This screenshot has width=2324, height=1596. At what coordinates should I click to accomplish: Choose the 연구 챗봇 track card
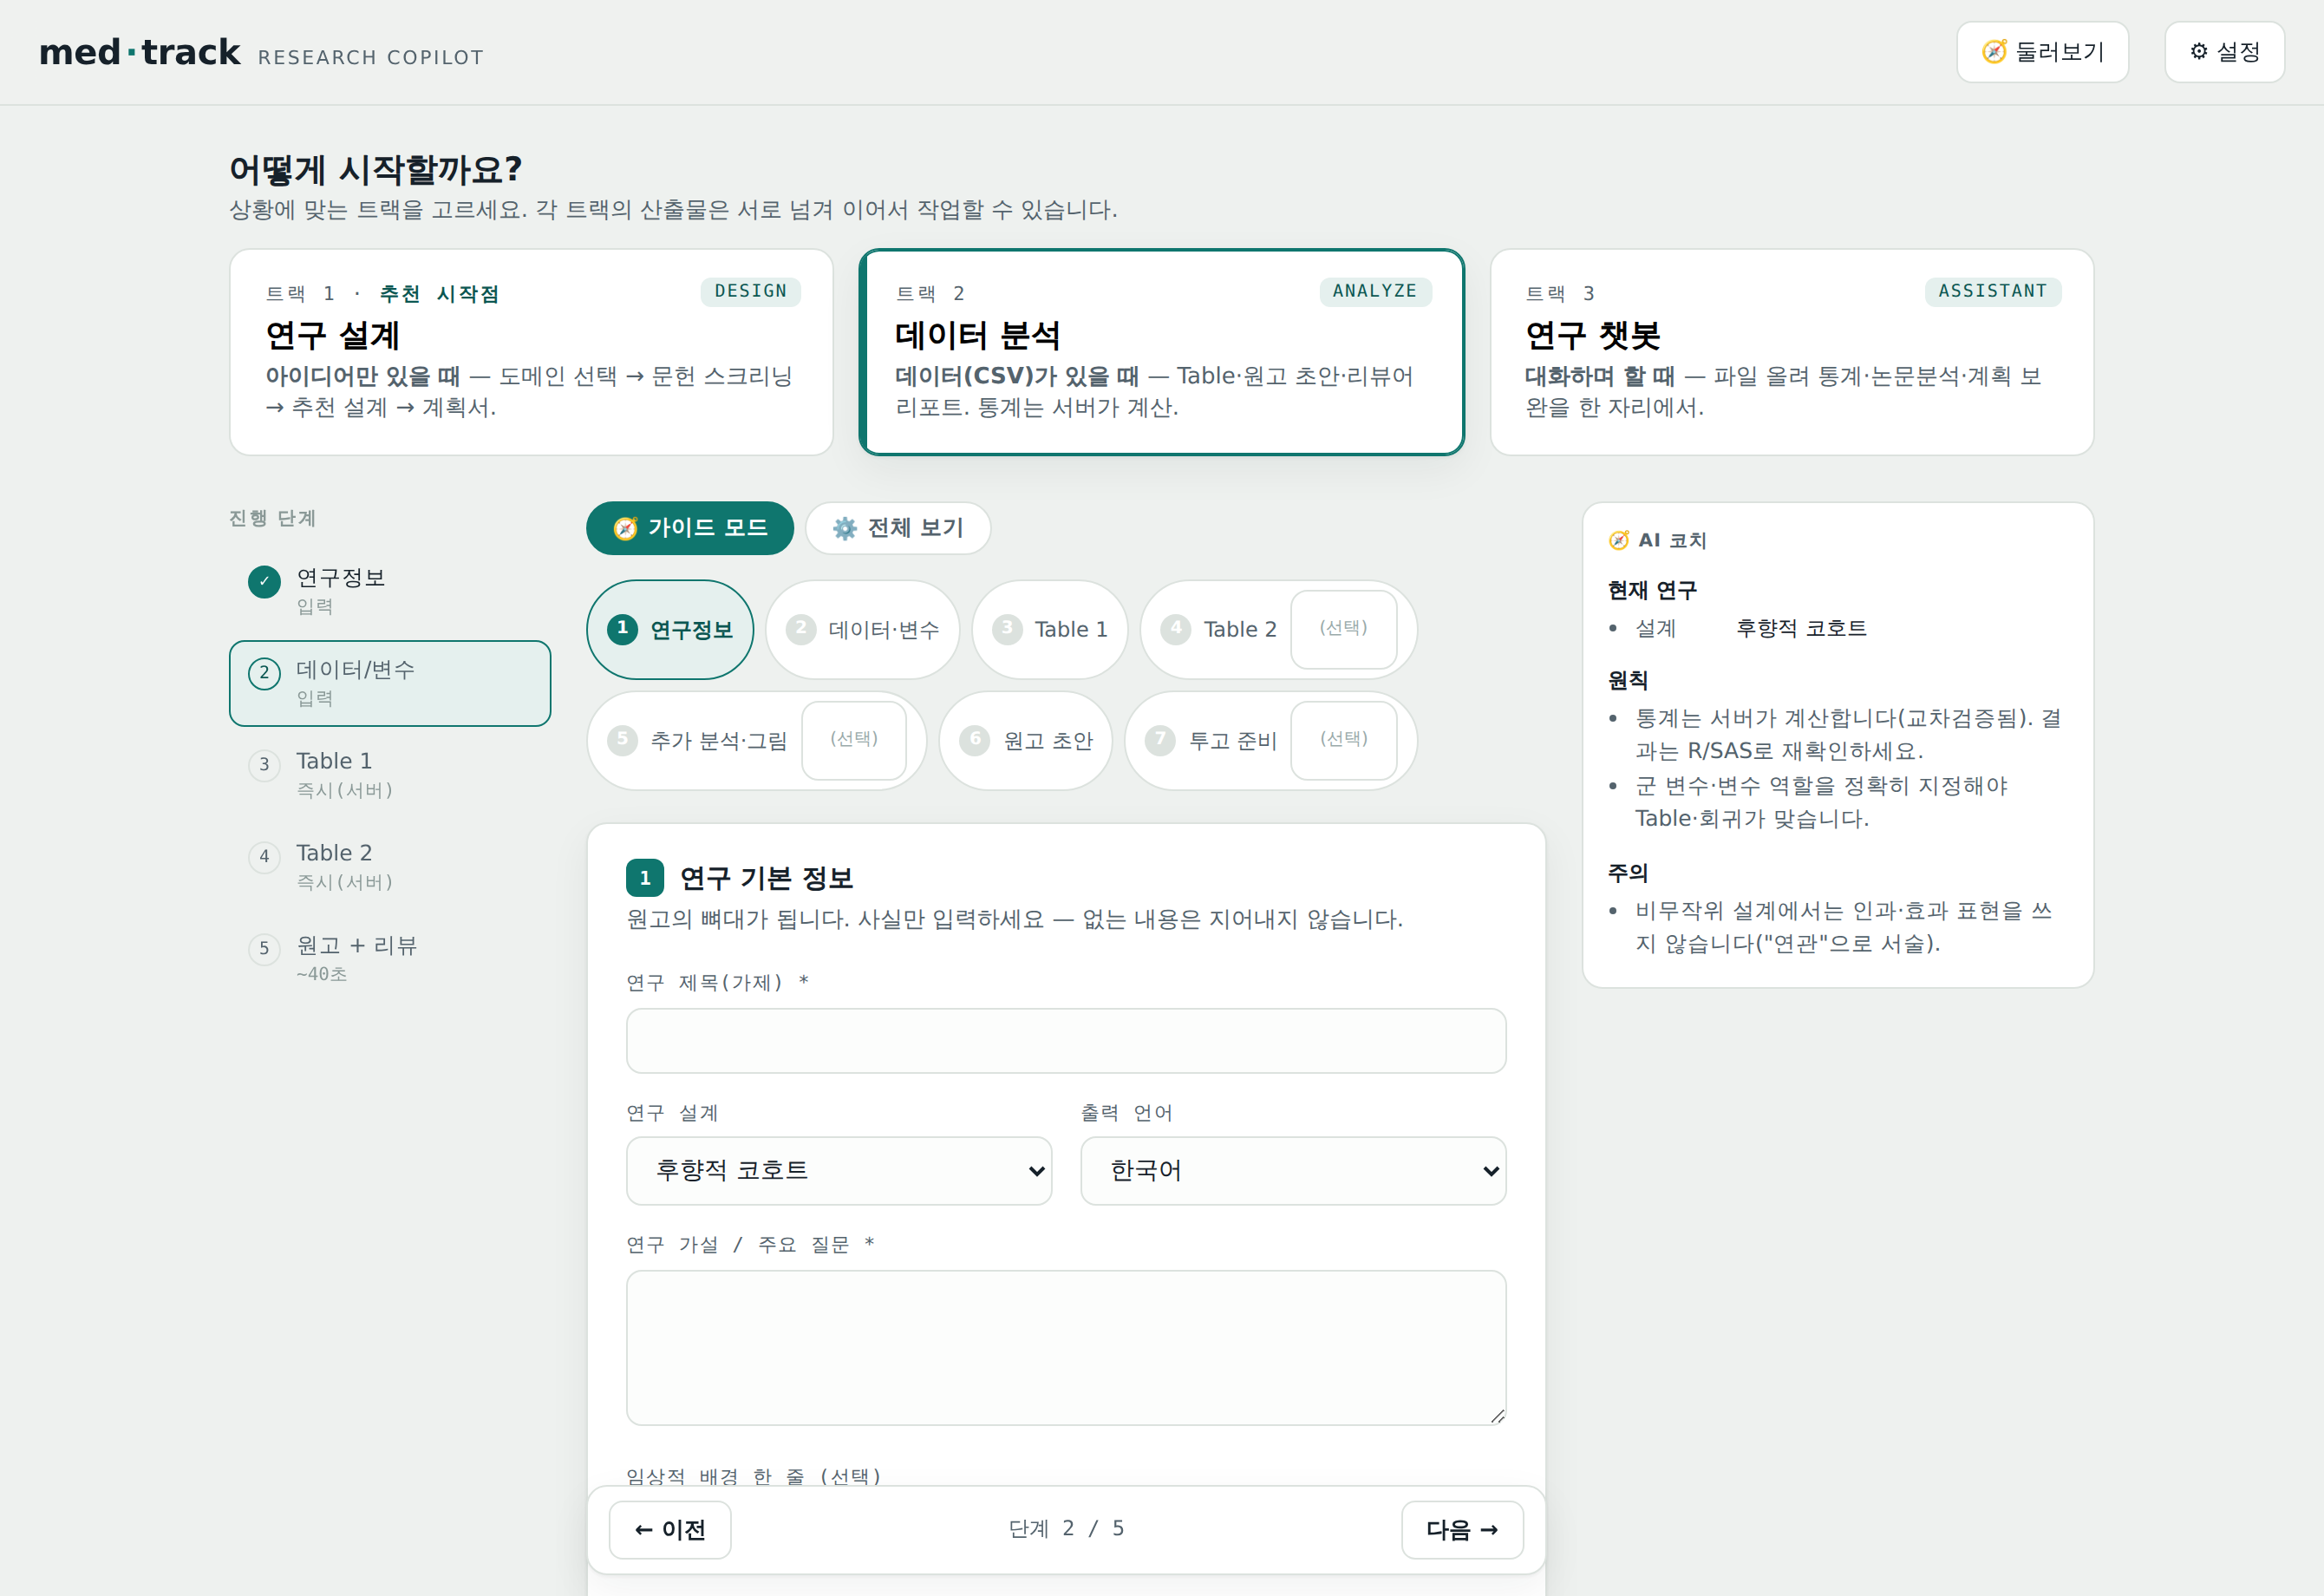[1792, 352]
